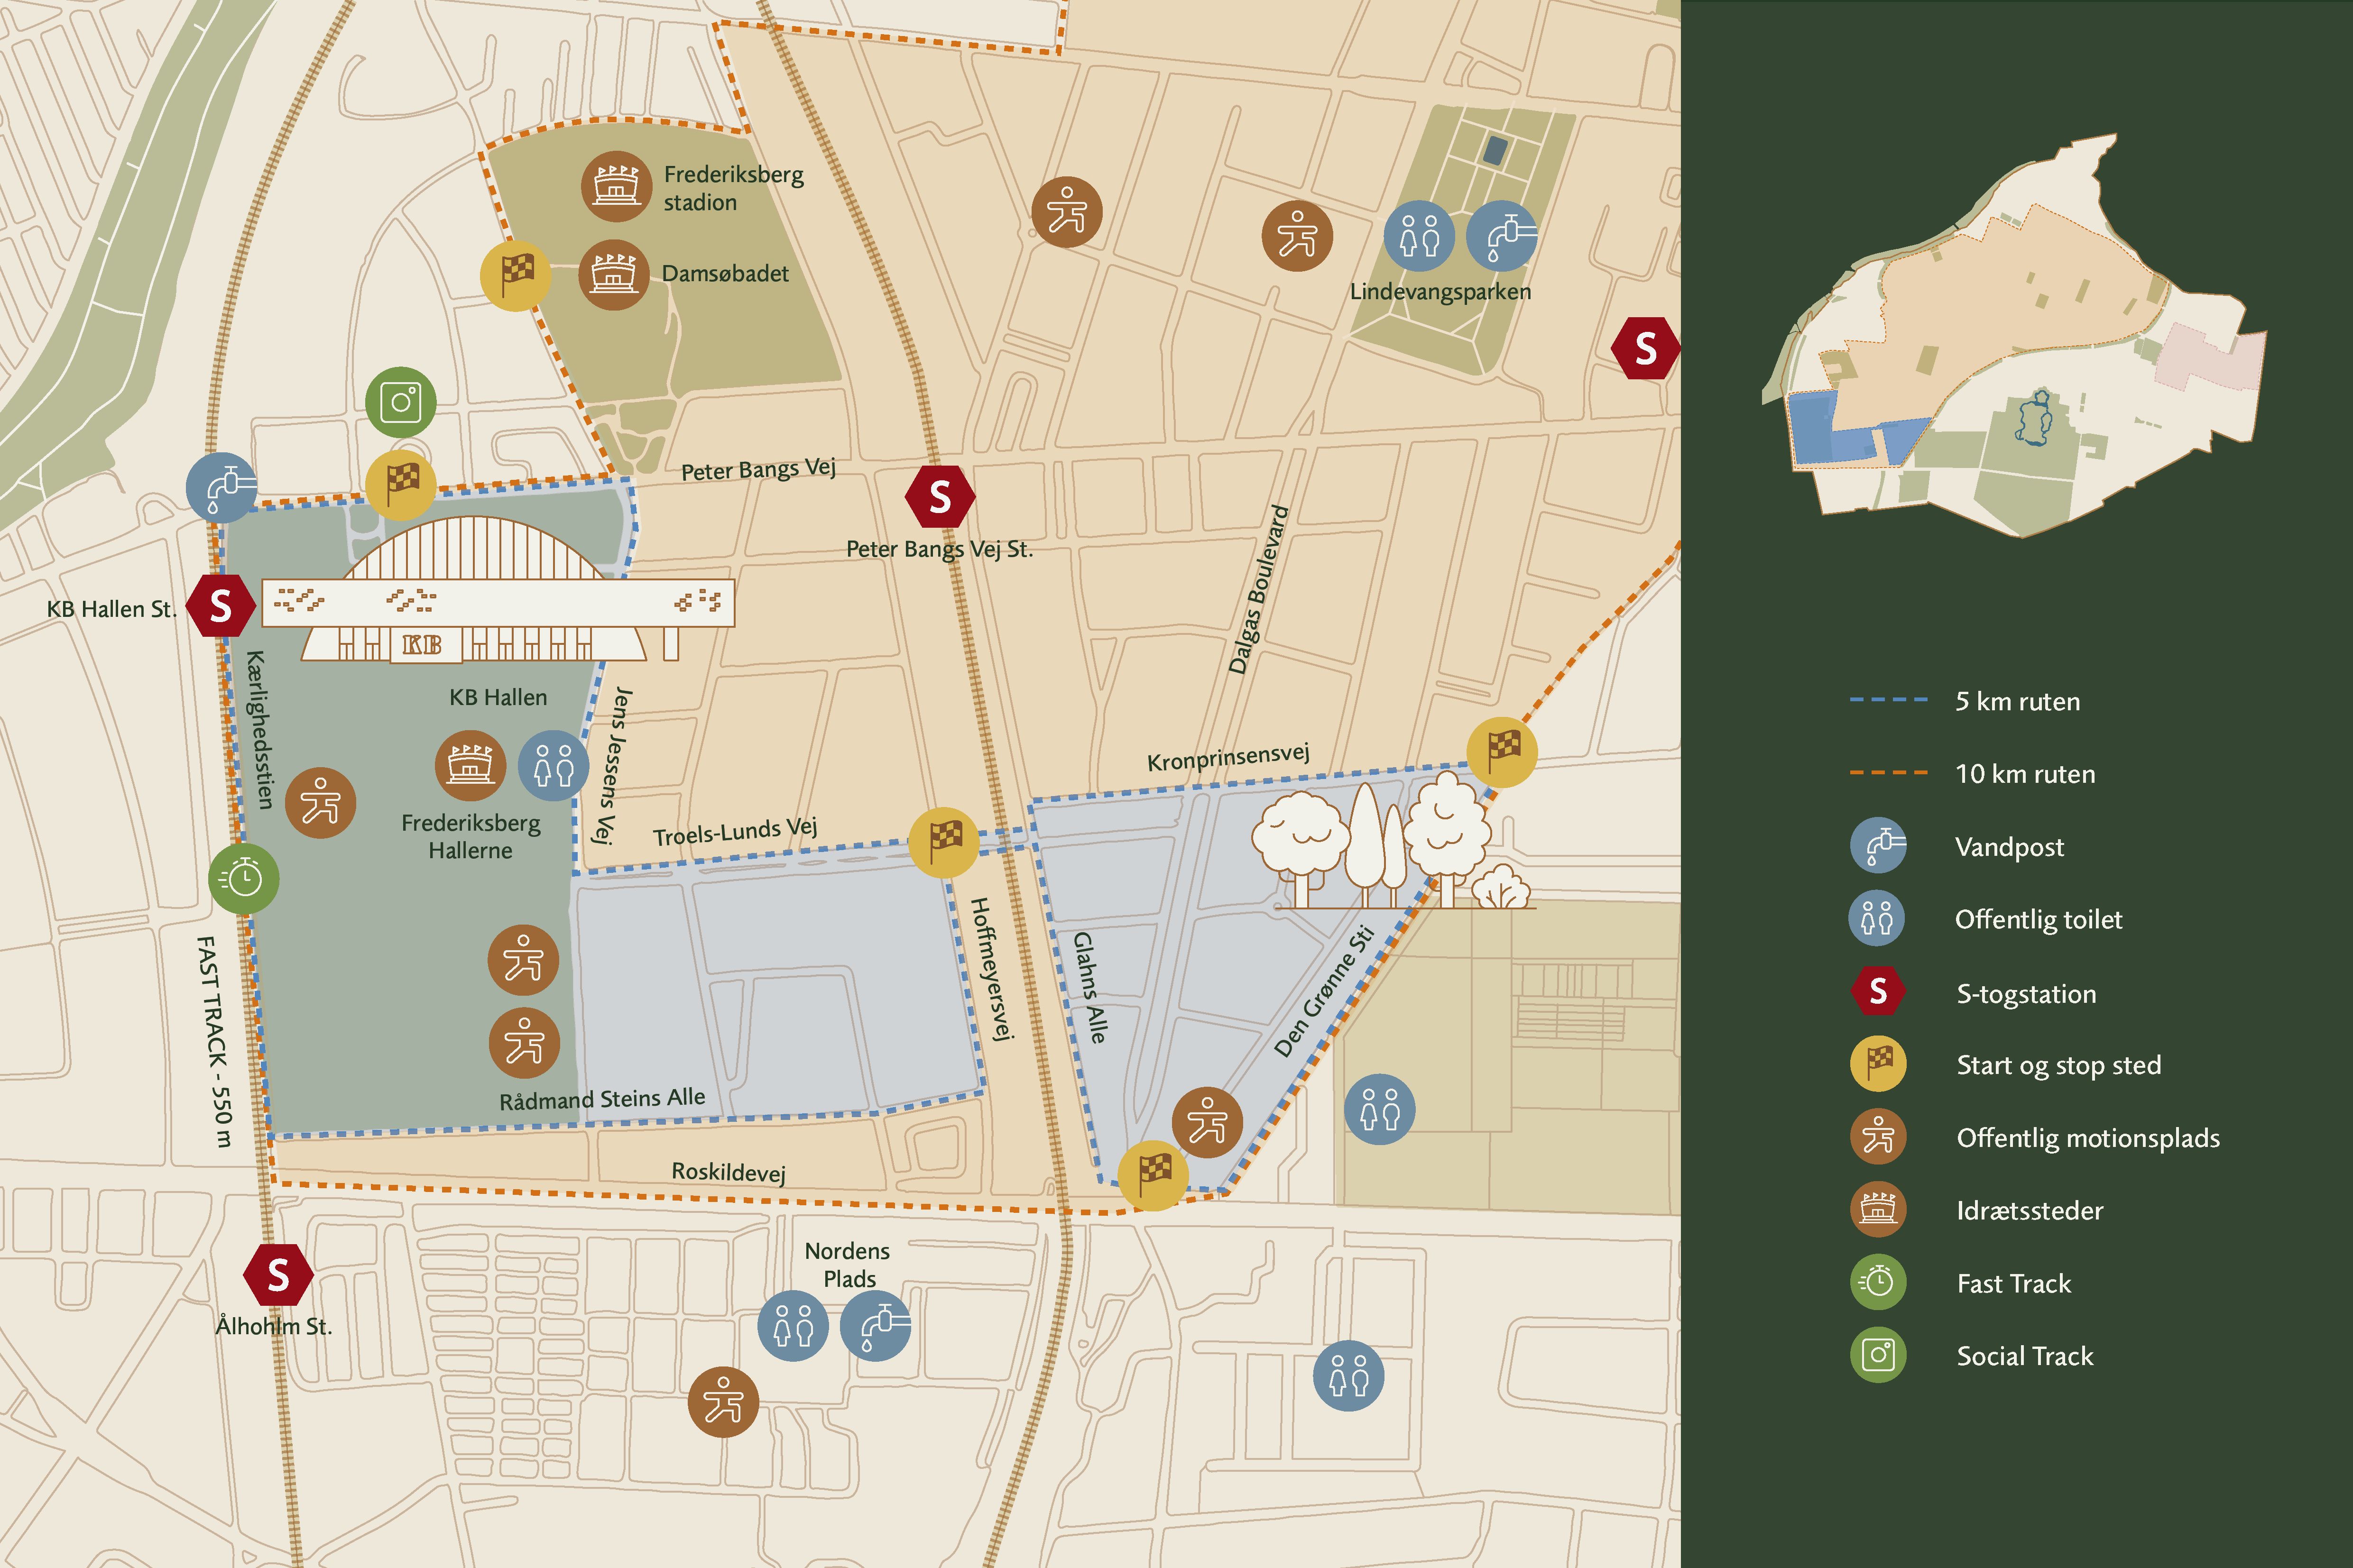Click the start flag icon above KB Hallen
Screen dimensions: 2353x1568
pos(400,485)
